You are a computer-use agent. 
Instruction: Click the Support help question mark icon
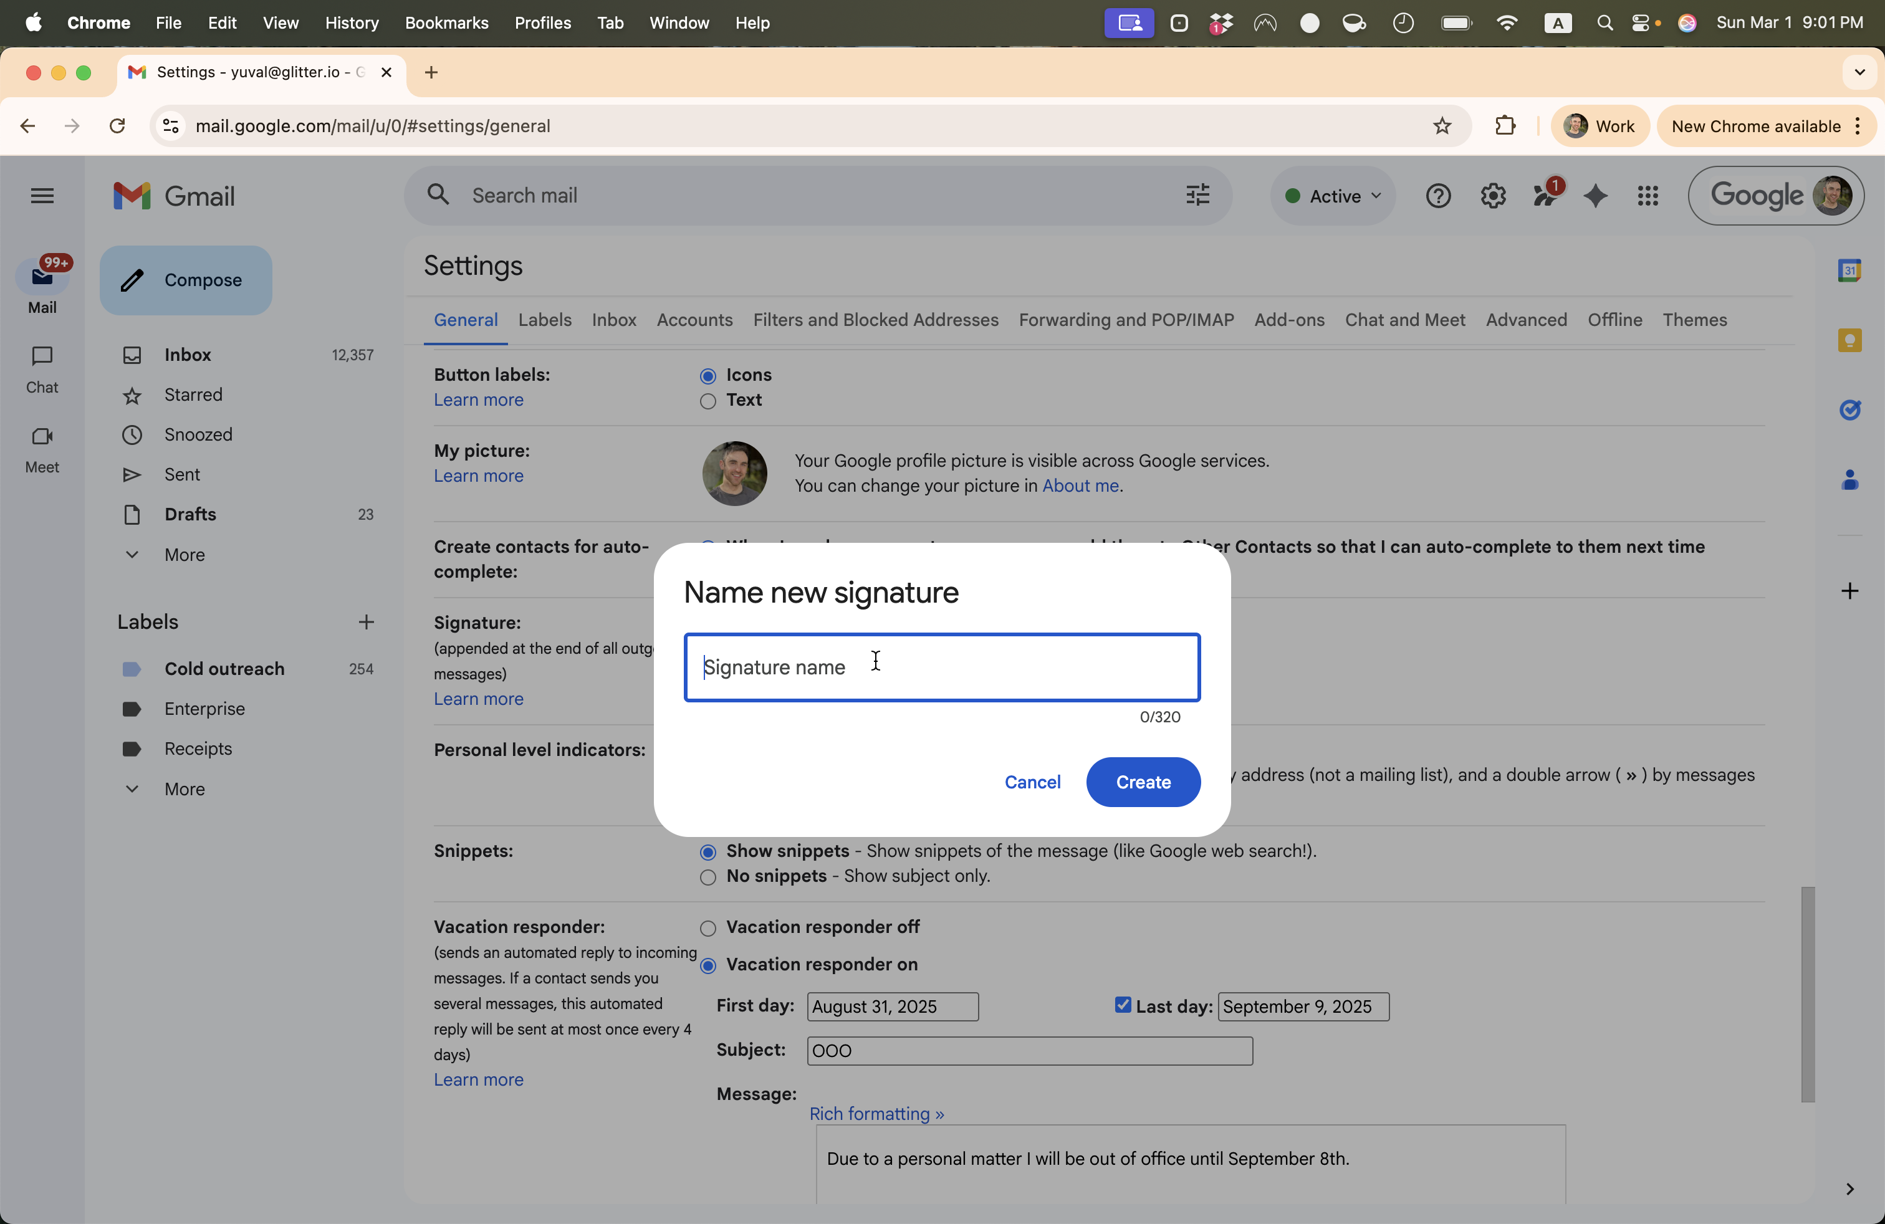(1437, 196)
